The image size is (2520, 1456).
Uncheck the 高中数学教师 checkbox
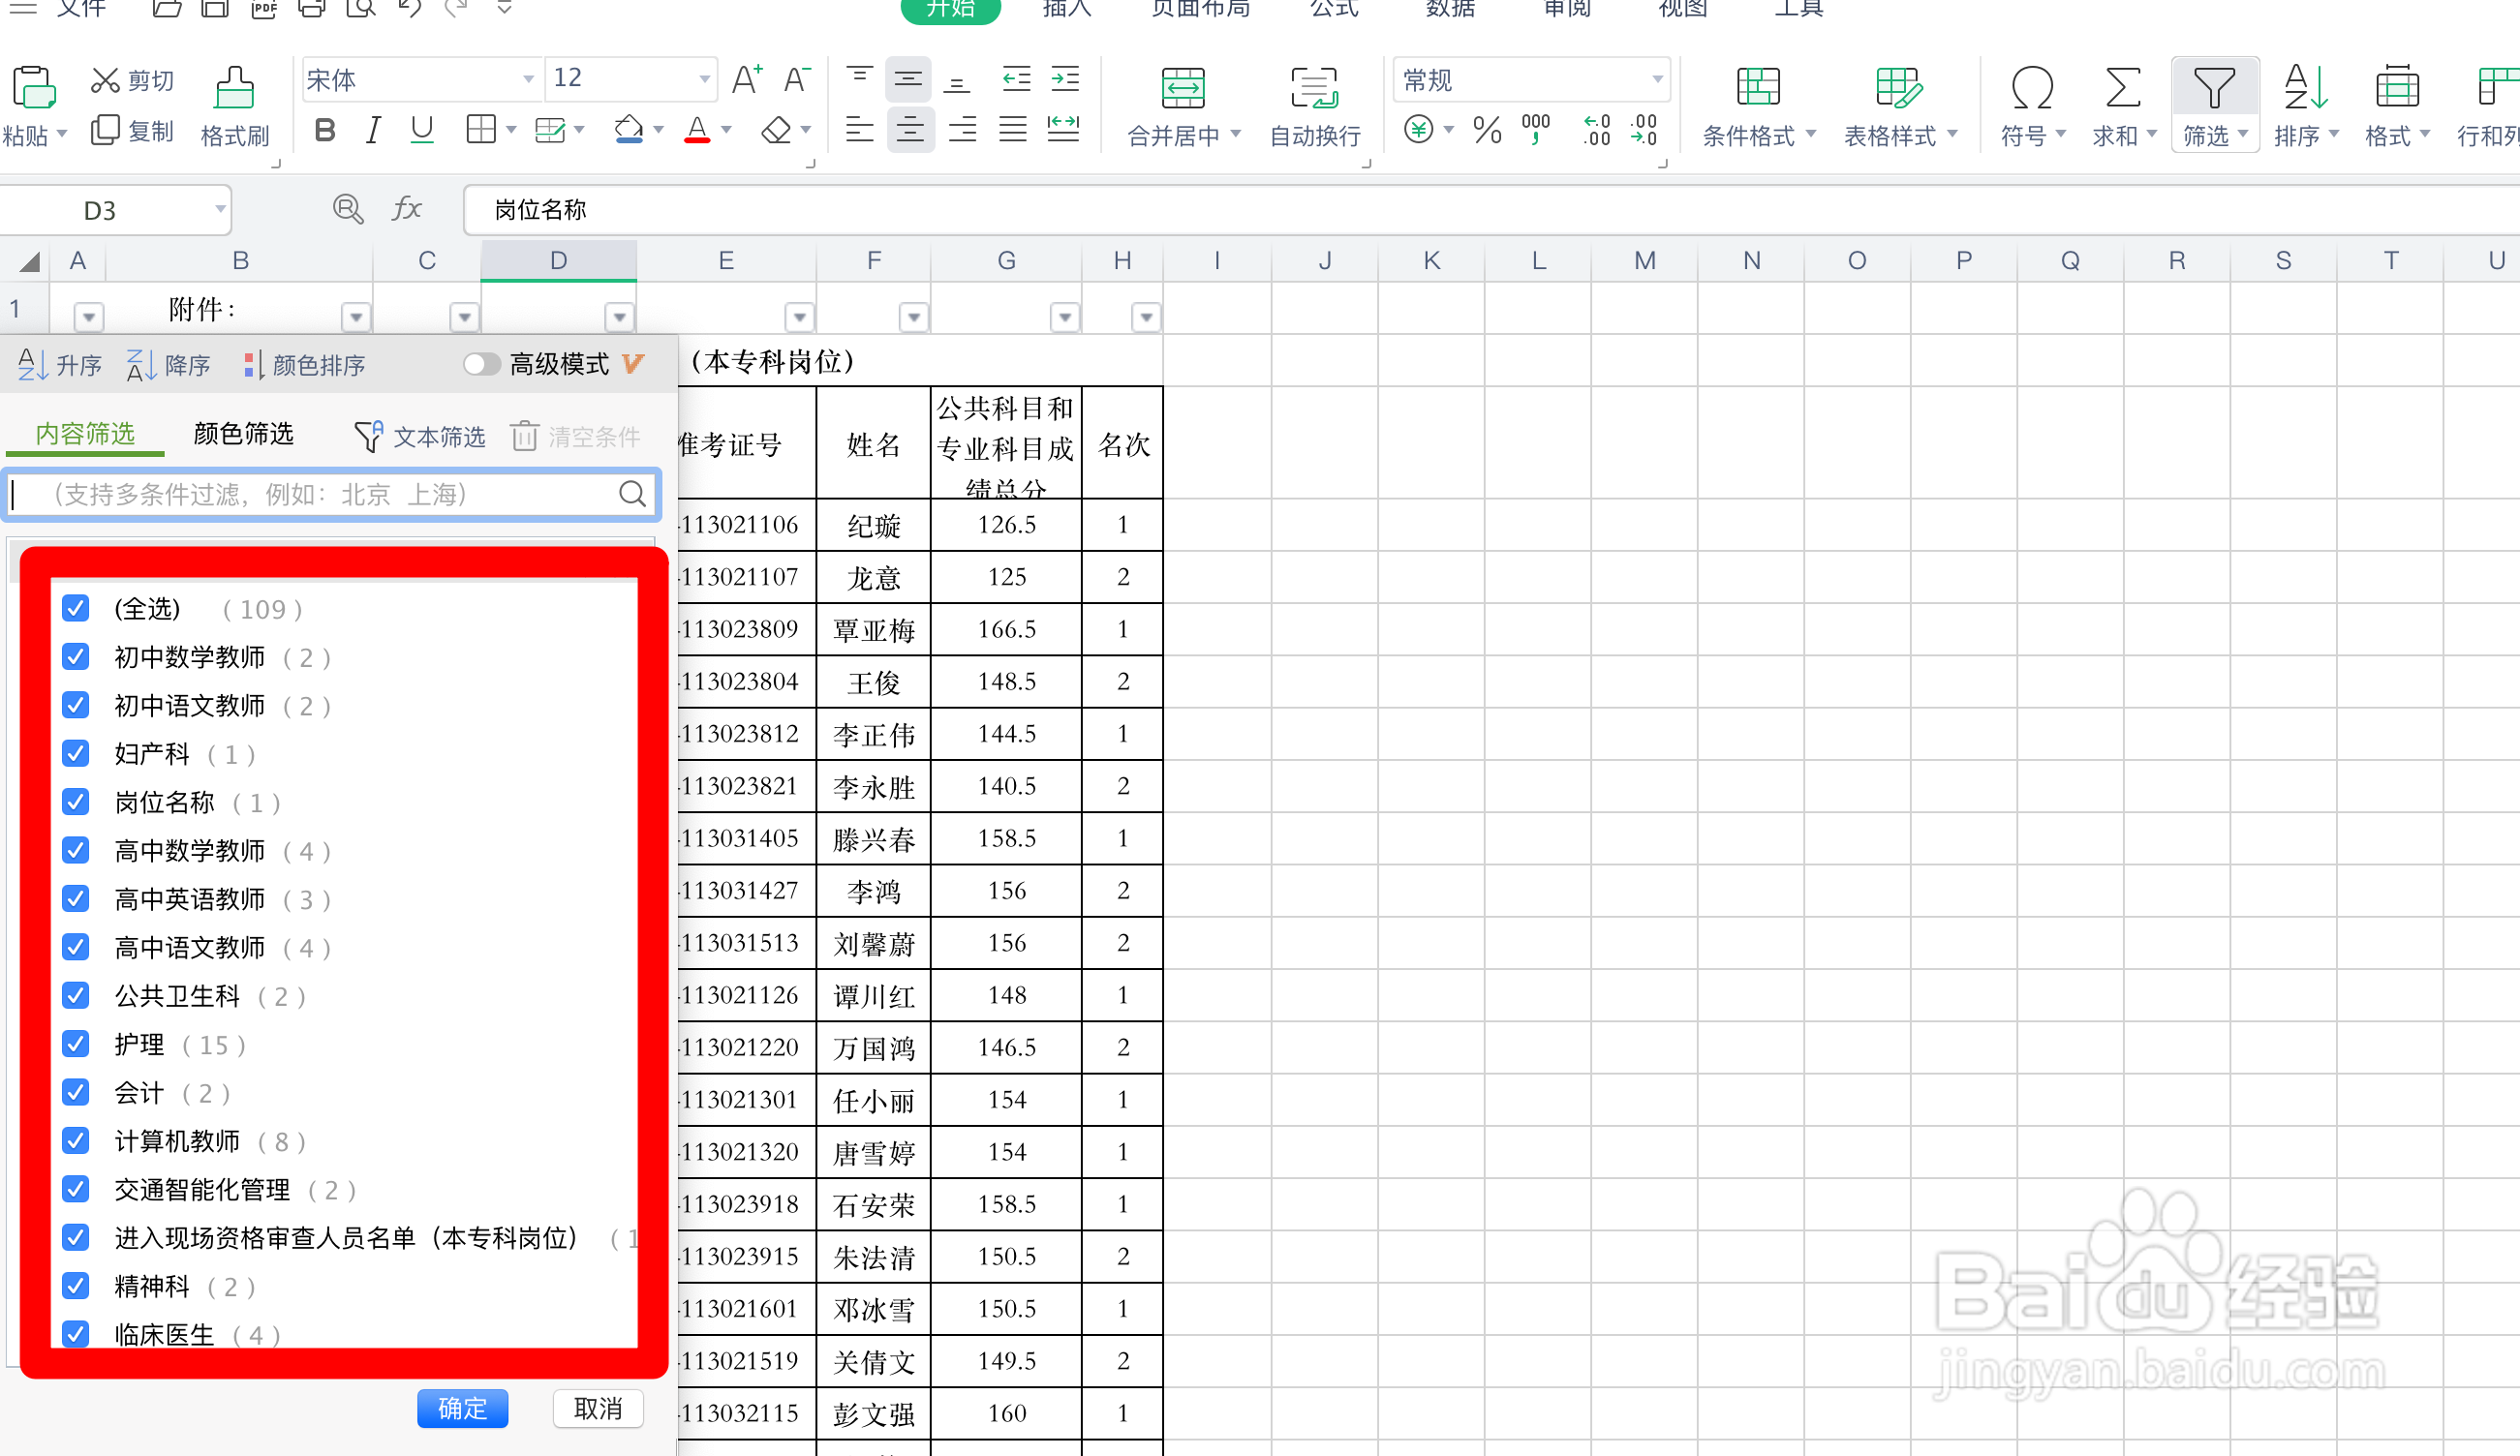click(76, 849)
